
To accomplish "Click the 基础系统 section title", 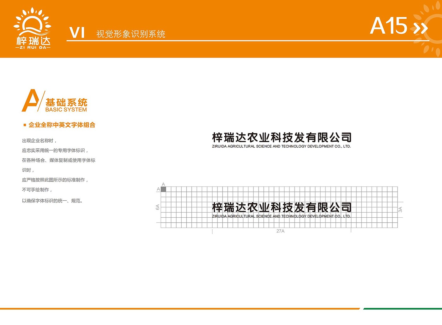I will pos(66,102).
